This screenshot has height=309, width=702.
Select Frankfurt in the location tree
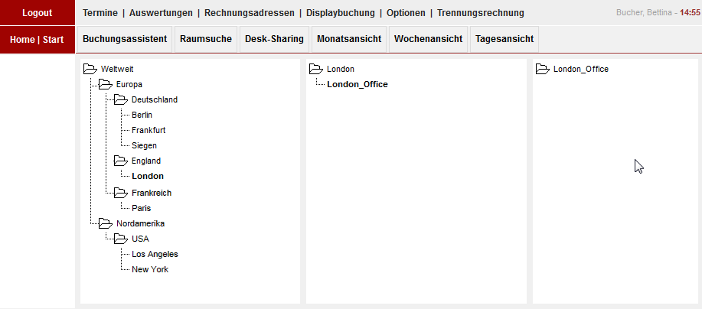149,130
